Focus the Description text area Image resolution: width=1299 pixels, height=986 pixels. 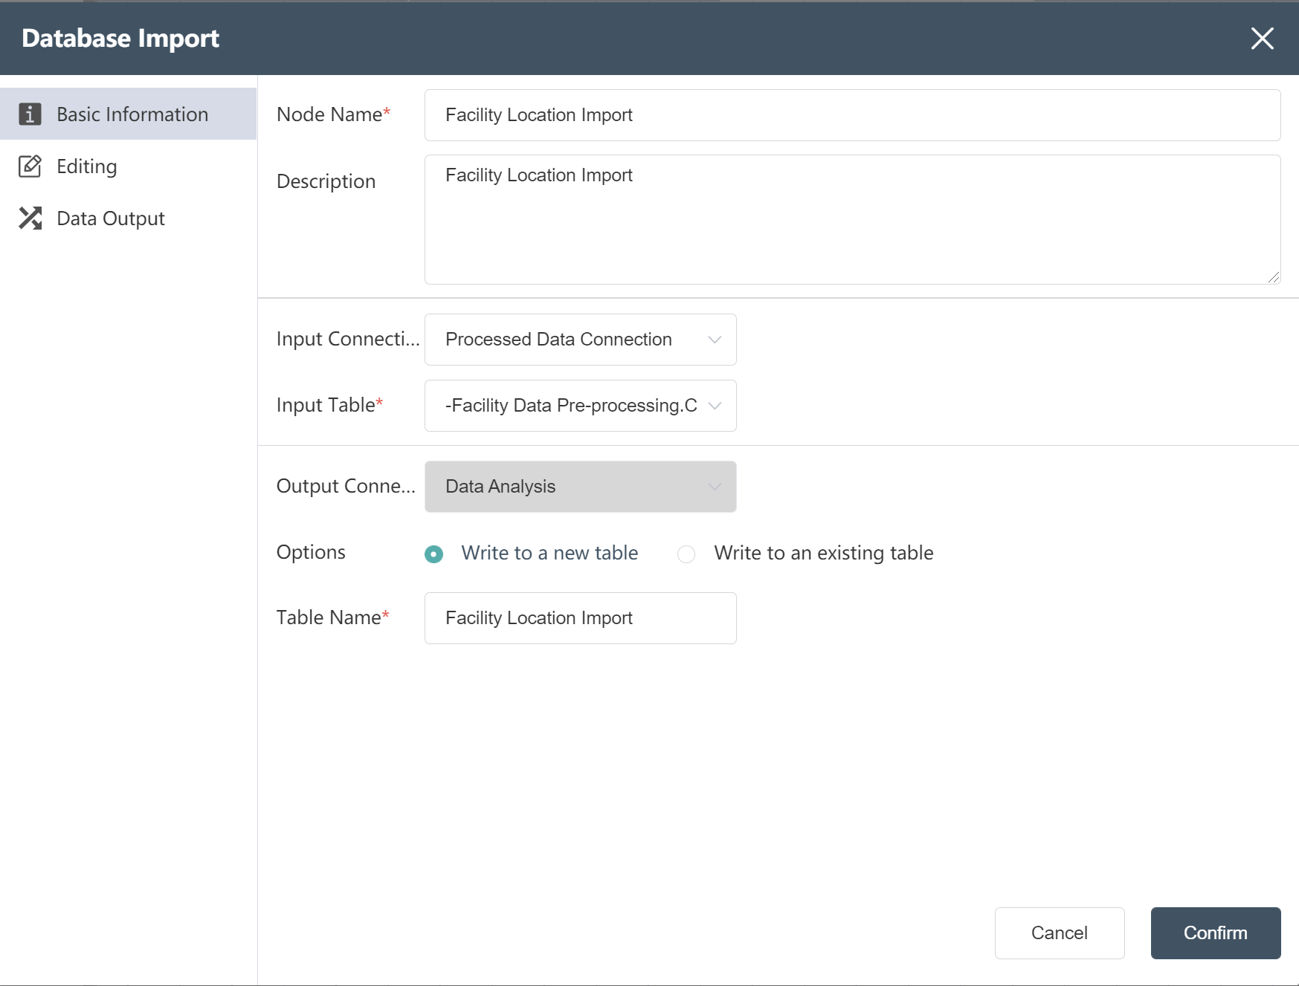point(851,223)
